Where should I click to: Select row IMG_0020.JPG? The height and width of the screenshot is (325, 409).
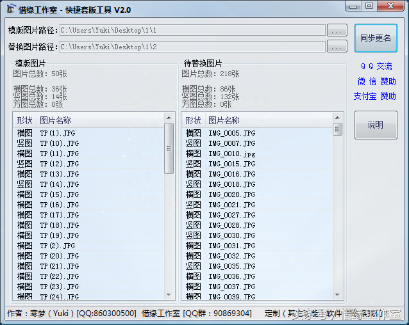[x=257, y=194]
